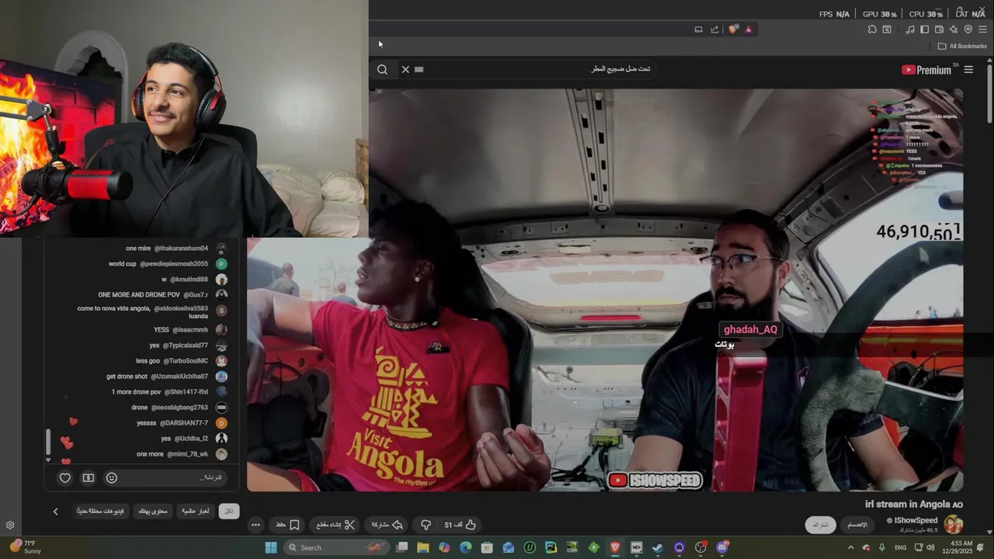Click the create clip scissors button

point(335,525)
